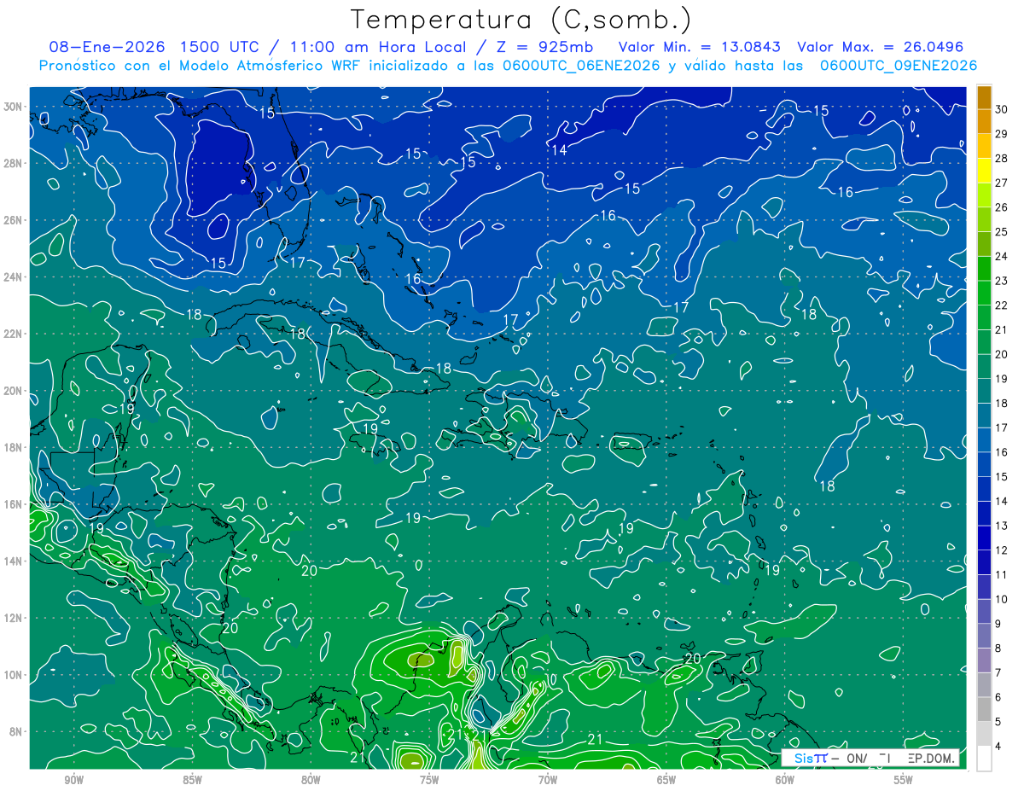Image resolution: width=1024 pixels, height=791 pixels.
Task: Click the color bar label "29"
Action: 1002,133
